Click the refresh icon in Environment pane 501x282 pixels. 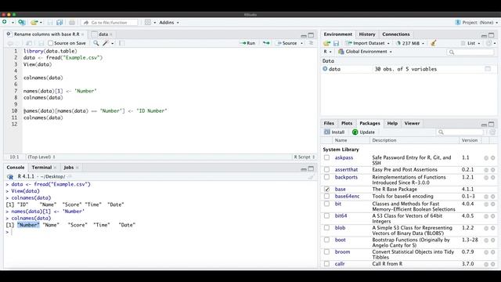point(488,43)
